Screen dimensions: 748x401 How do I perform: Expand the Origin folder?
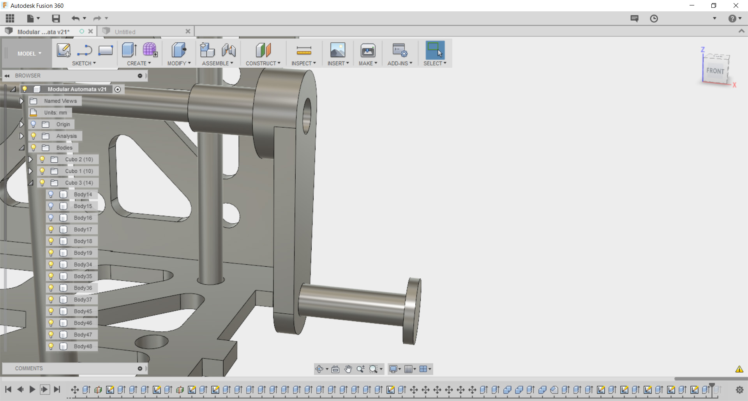[21, 124]
